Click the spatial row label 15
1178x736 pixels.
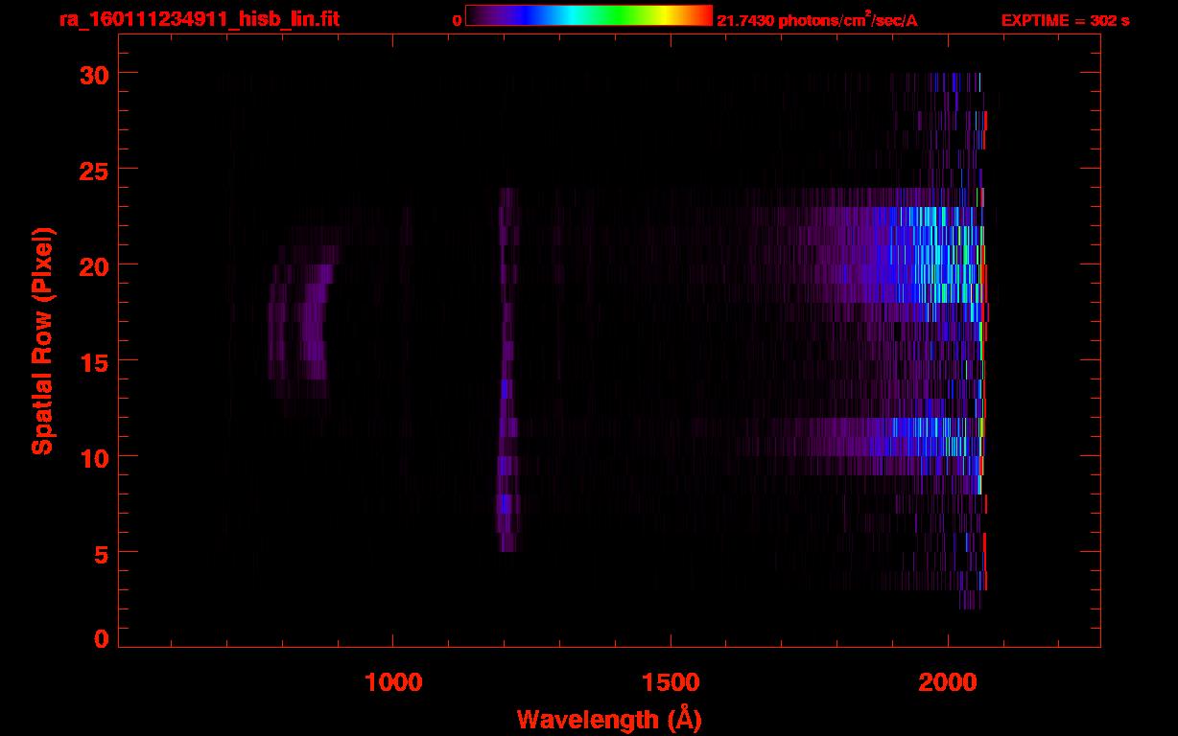point(94,361)
